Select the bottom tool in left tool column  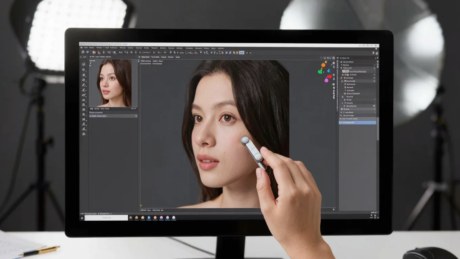pyautogui.click(x=84, y=134)
